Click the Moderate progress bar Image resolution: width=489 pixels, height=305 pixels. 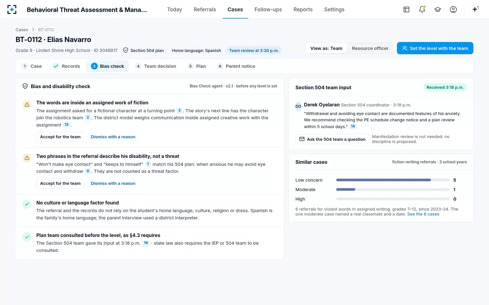393,189
